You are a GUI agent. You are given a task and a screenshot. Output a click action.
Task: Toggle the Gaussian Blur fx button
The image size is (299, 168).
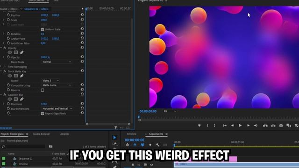(5, 95)
